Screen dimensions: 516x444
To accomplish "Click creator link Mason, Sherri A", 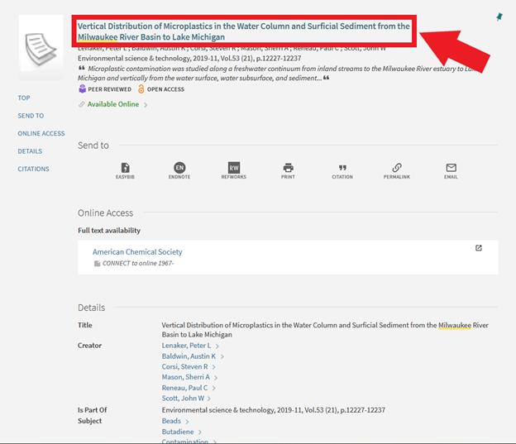I will [185, 377].
